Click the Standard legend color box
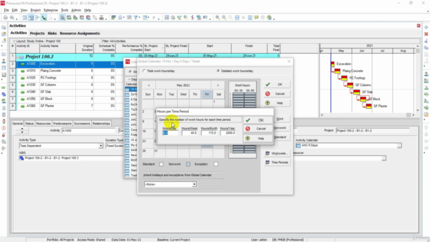This screenshot has height=242, width=430. 161,164
